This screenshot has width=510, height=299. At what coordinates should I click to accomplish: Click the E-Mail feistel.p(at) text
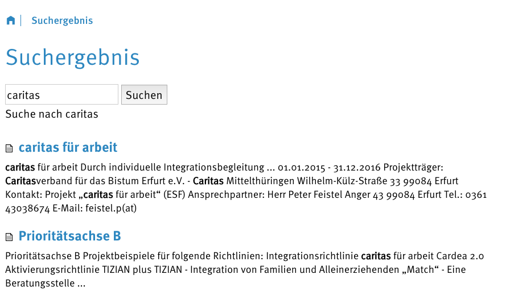94,208
